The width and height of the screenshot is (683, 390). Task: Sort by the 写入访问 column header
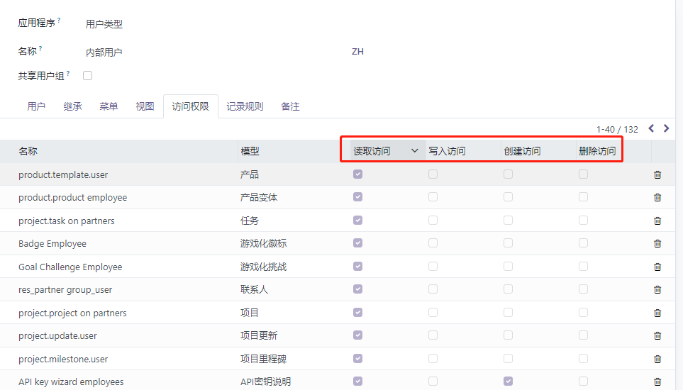(447, 151)
